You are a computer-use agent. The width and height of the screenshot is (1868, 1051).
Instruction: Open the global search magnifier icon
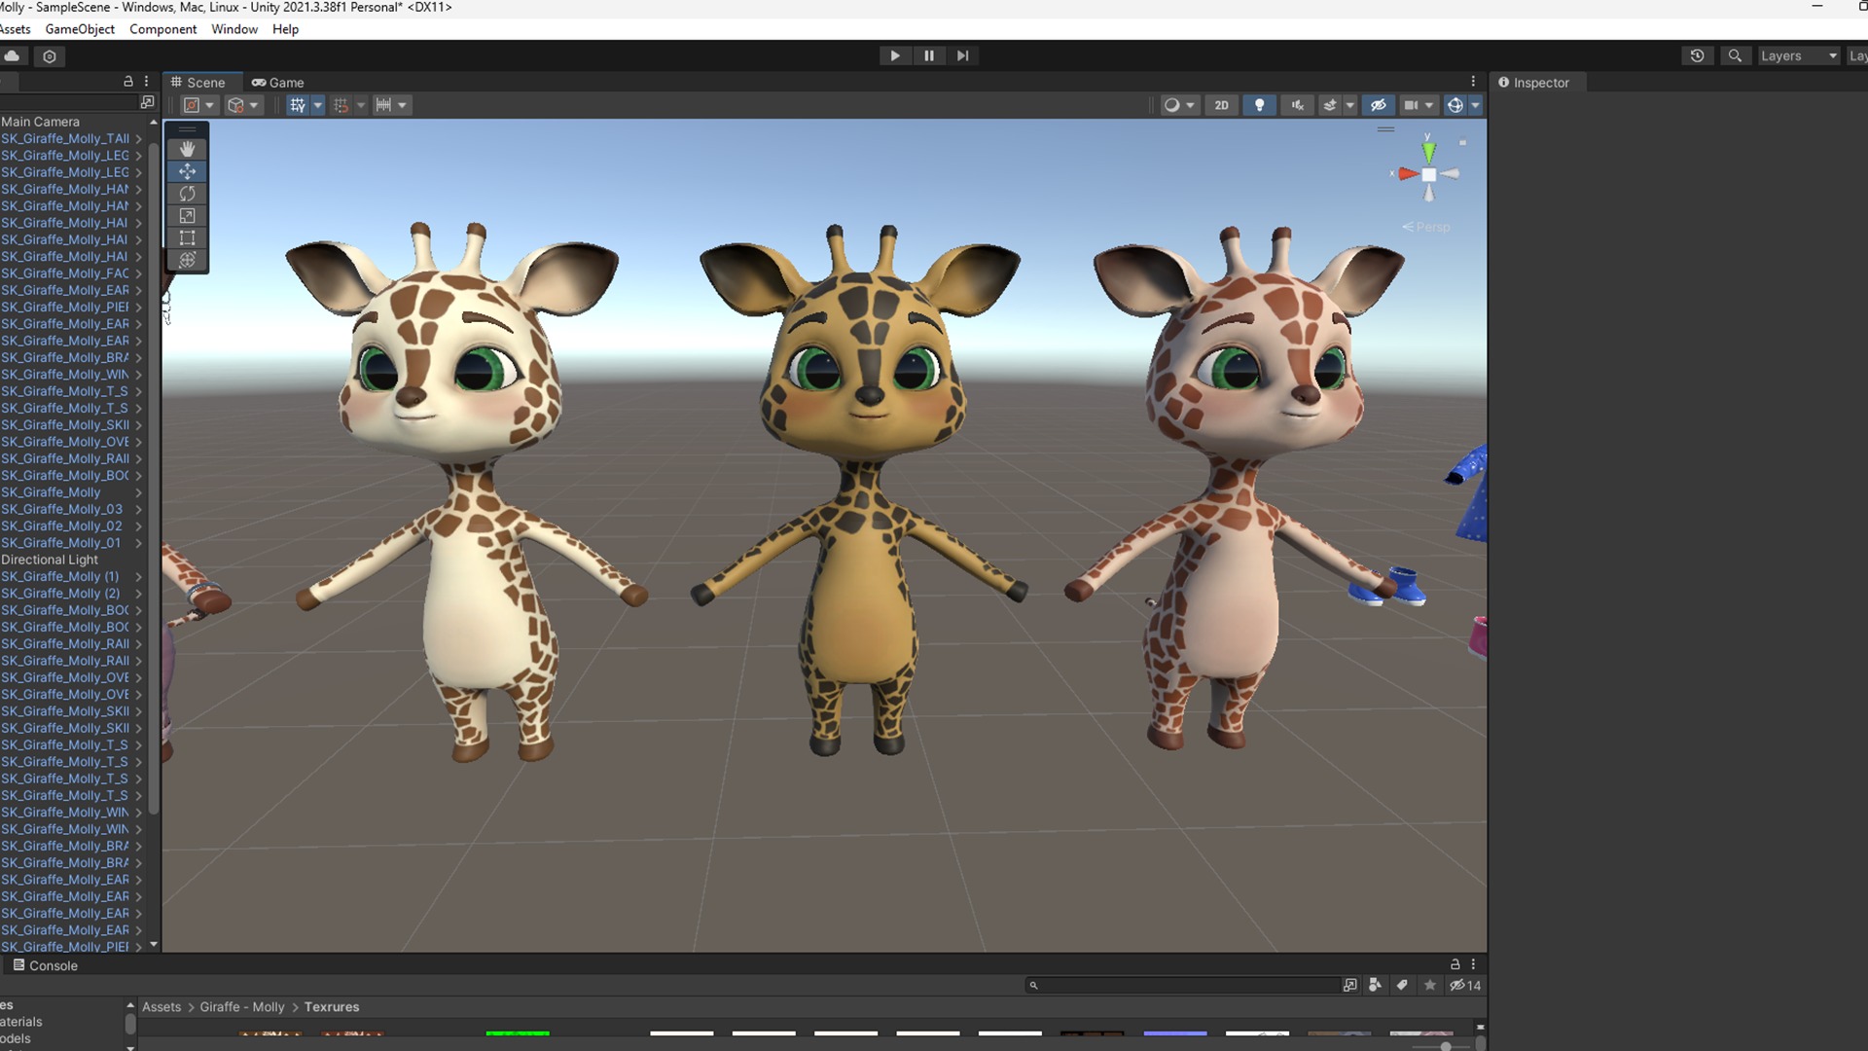pyautogui.click(x=1735, y=55)
